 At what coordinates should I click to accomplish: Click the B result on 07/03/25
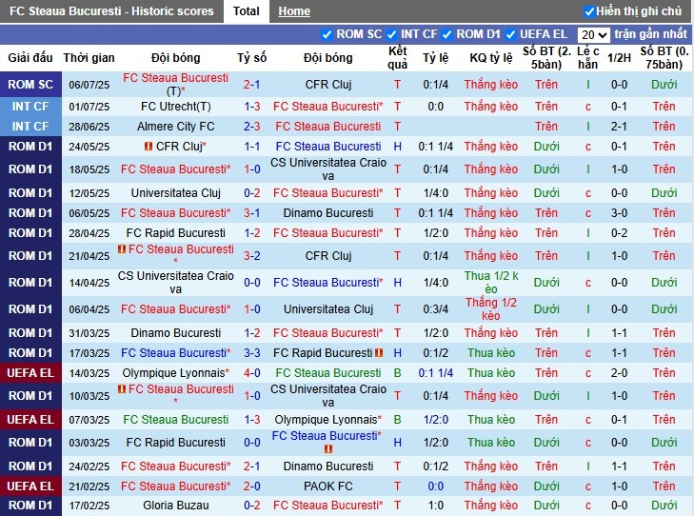[x=398, y=419]
